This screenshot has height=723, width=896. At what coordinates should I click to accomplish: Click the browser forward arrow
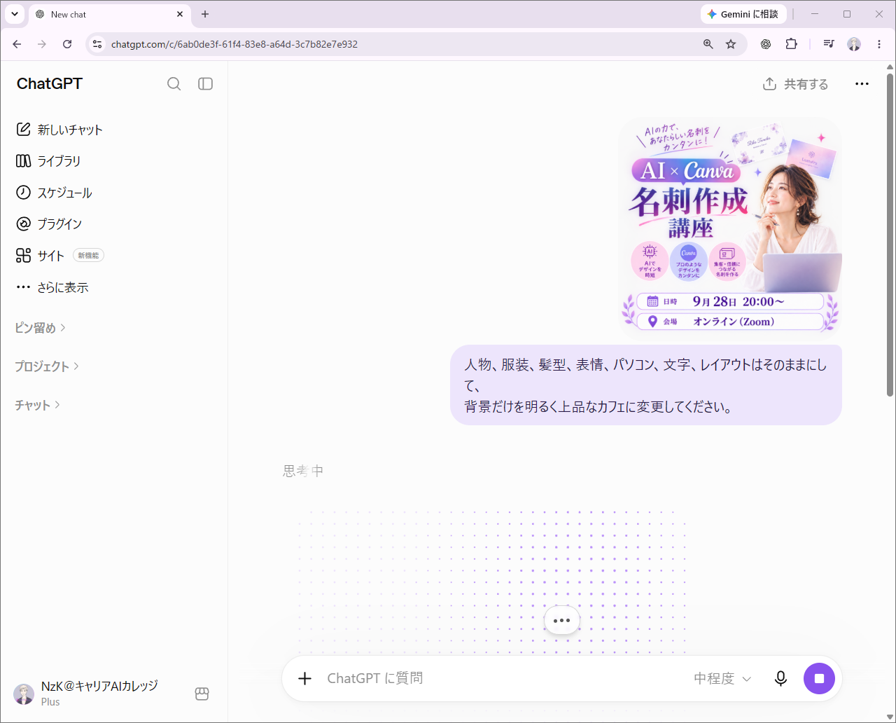pyautogui.click(x=42, y=44)
